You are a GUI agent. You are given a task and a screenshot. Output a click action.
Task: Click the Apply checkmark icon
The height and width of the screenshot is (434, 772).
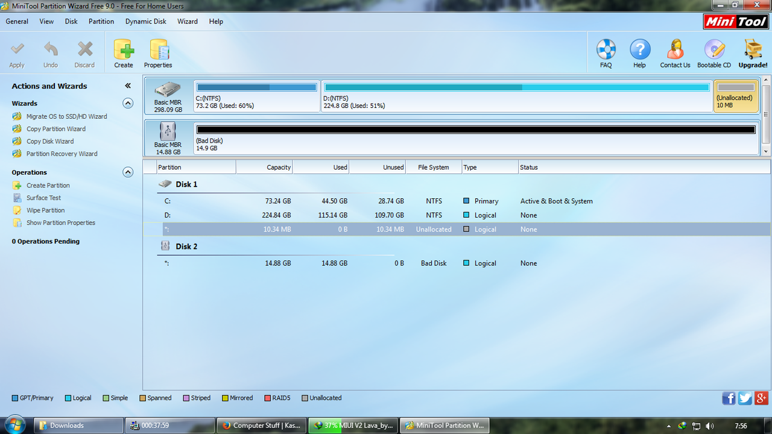(17, 49)
